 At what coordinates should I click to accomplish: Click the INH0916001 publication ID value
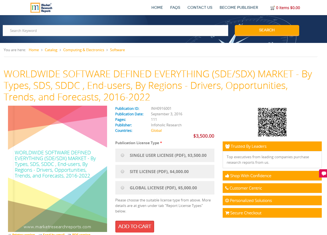tap(161, 108)
